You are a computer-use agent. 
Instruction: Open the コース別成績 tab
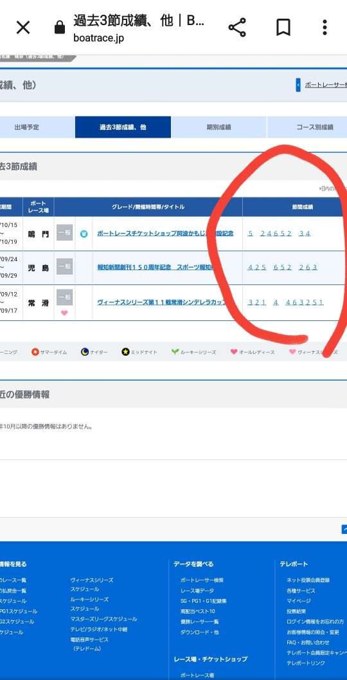coord(315,127)
